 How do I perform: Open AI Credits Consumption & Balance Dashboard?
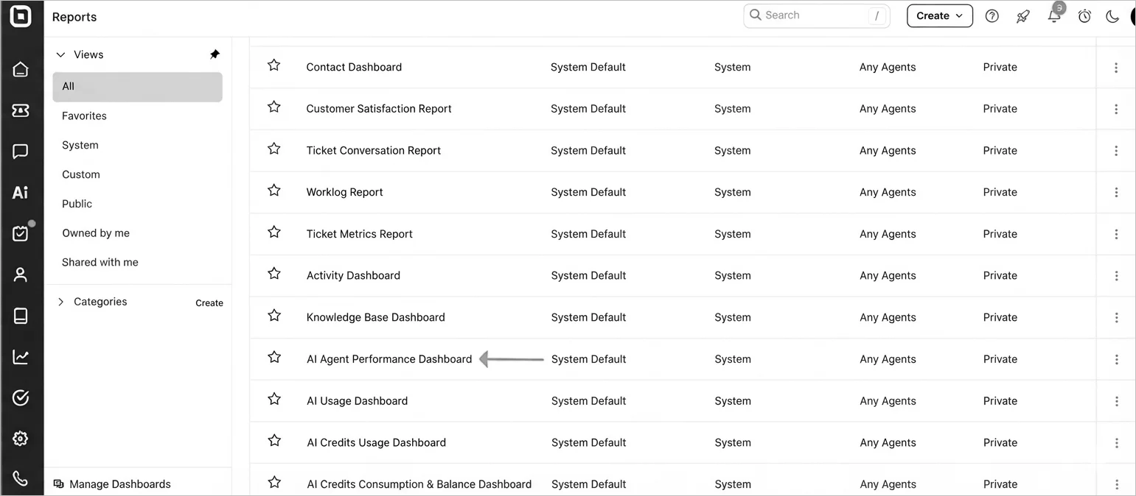419,484
